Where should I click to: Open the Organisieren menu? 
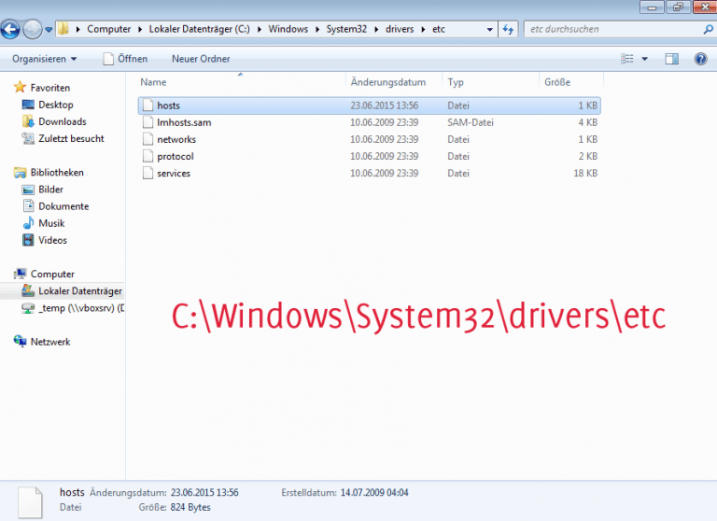(45, 59)
